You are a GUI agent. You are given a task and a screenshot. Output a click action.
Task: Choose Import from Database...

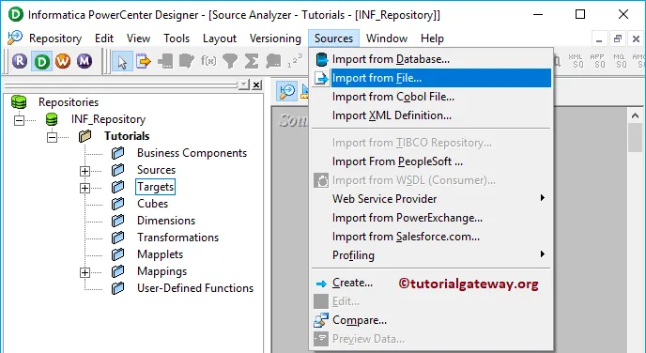431,59
